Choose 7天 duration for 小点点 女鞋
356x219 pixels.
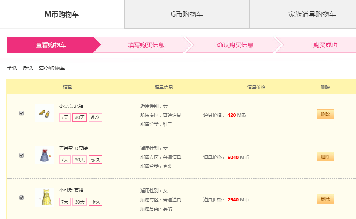coord(65,118)
